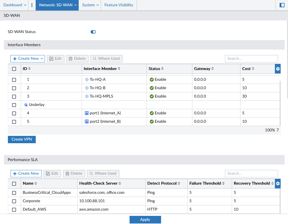Apply the SD-WAN configuration changes

coord(145,220)
